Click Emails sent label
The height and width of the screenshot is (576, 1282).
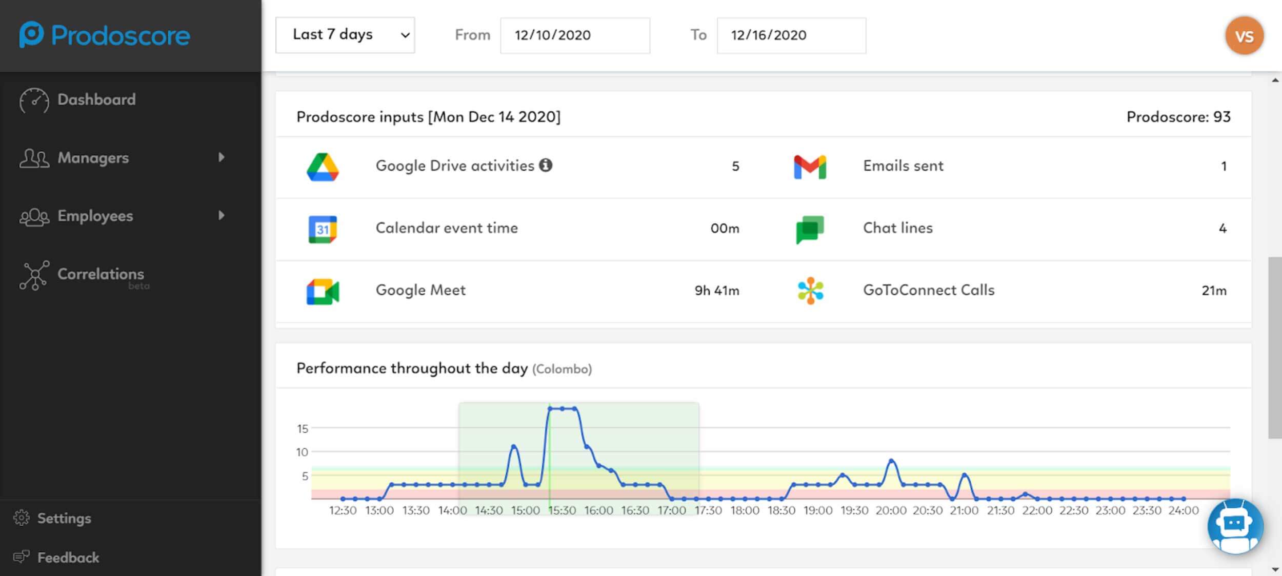[903, 166]
